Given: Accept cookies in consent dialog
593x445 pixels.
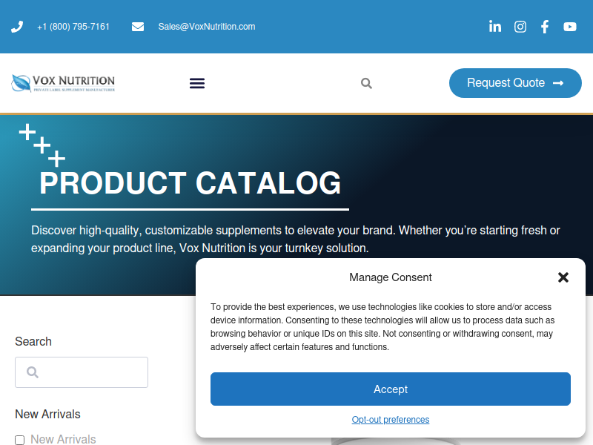Looking at the screenshot, I should (x=391, y=389).
